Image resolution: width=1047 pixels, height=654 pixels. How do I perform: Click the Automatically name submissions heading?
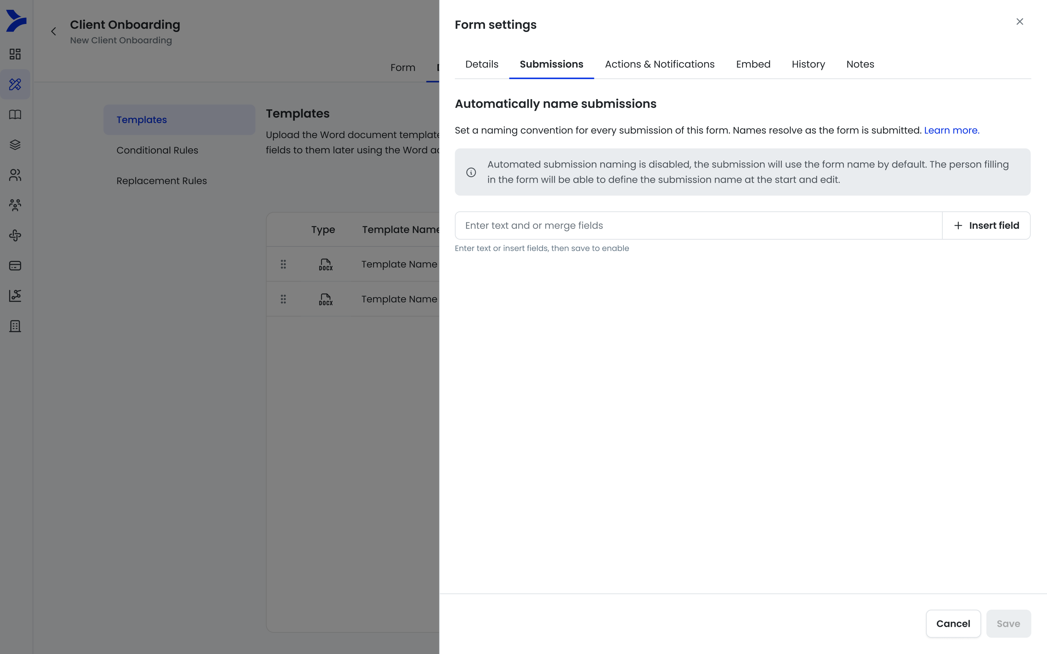(x=555, y=104)
